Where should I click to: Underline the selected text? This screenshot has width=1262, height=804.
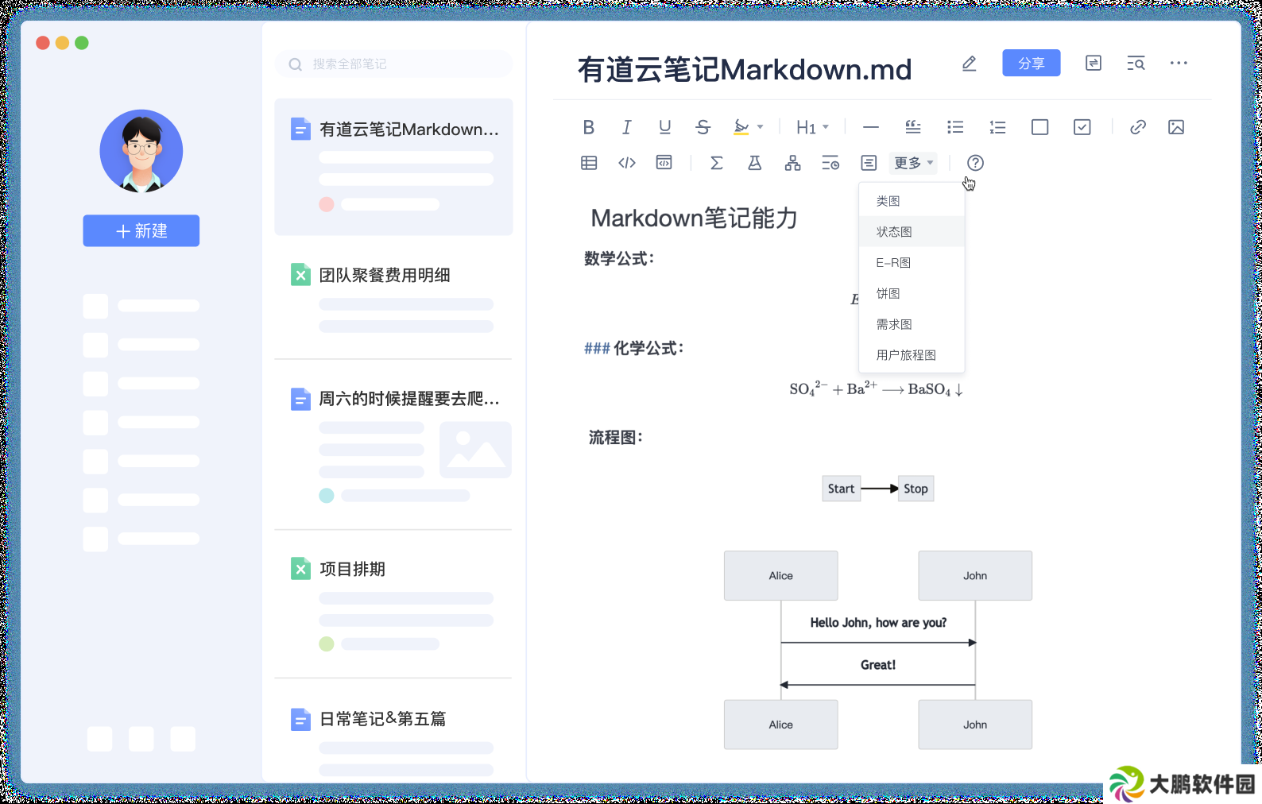664,127
